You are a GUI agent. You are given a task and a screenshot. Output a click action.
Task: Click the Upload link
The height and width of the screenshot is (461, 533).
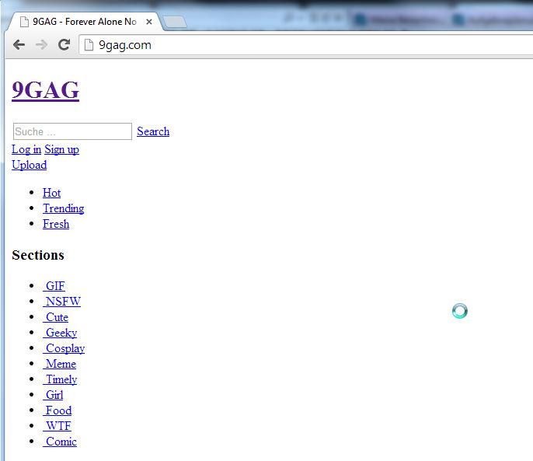29,165
